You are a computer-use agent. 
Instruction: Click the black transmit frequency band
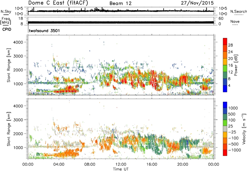121,22
